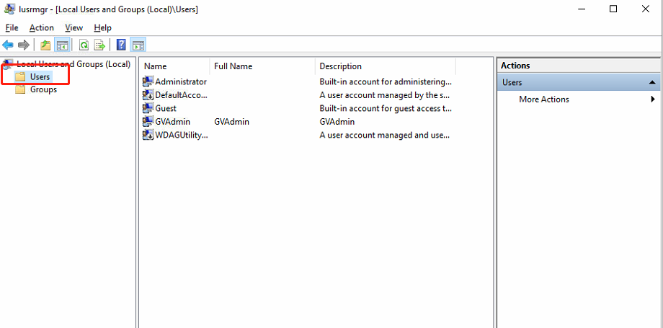Click 'A user account managed by the s...' description
Viewport: 663px width, 328px height.
tap(384, 95)
